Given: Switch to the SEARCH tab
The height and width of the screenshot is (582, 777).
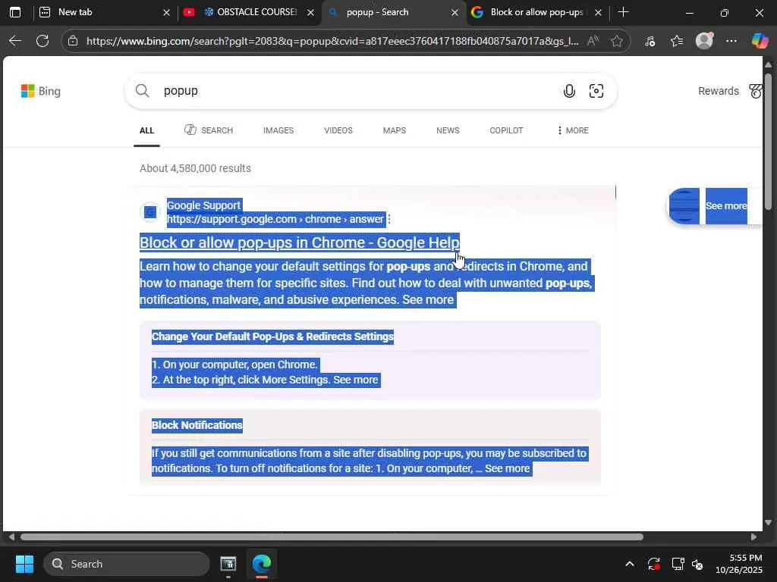Looking at the screenshot, I should [209, 130].
